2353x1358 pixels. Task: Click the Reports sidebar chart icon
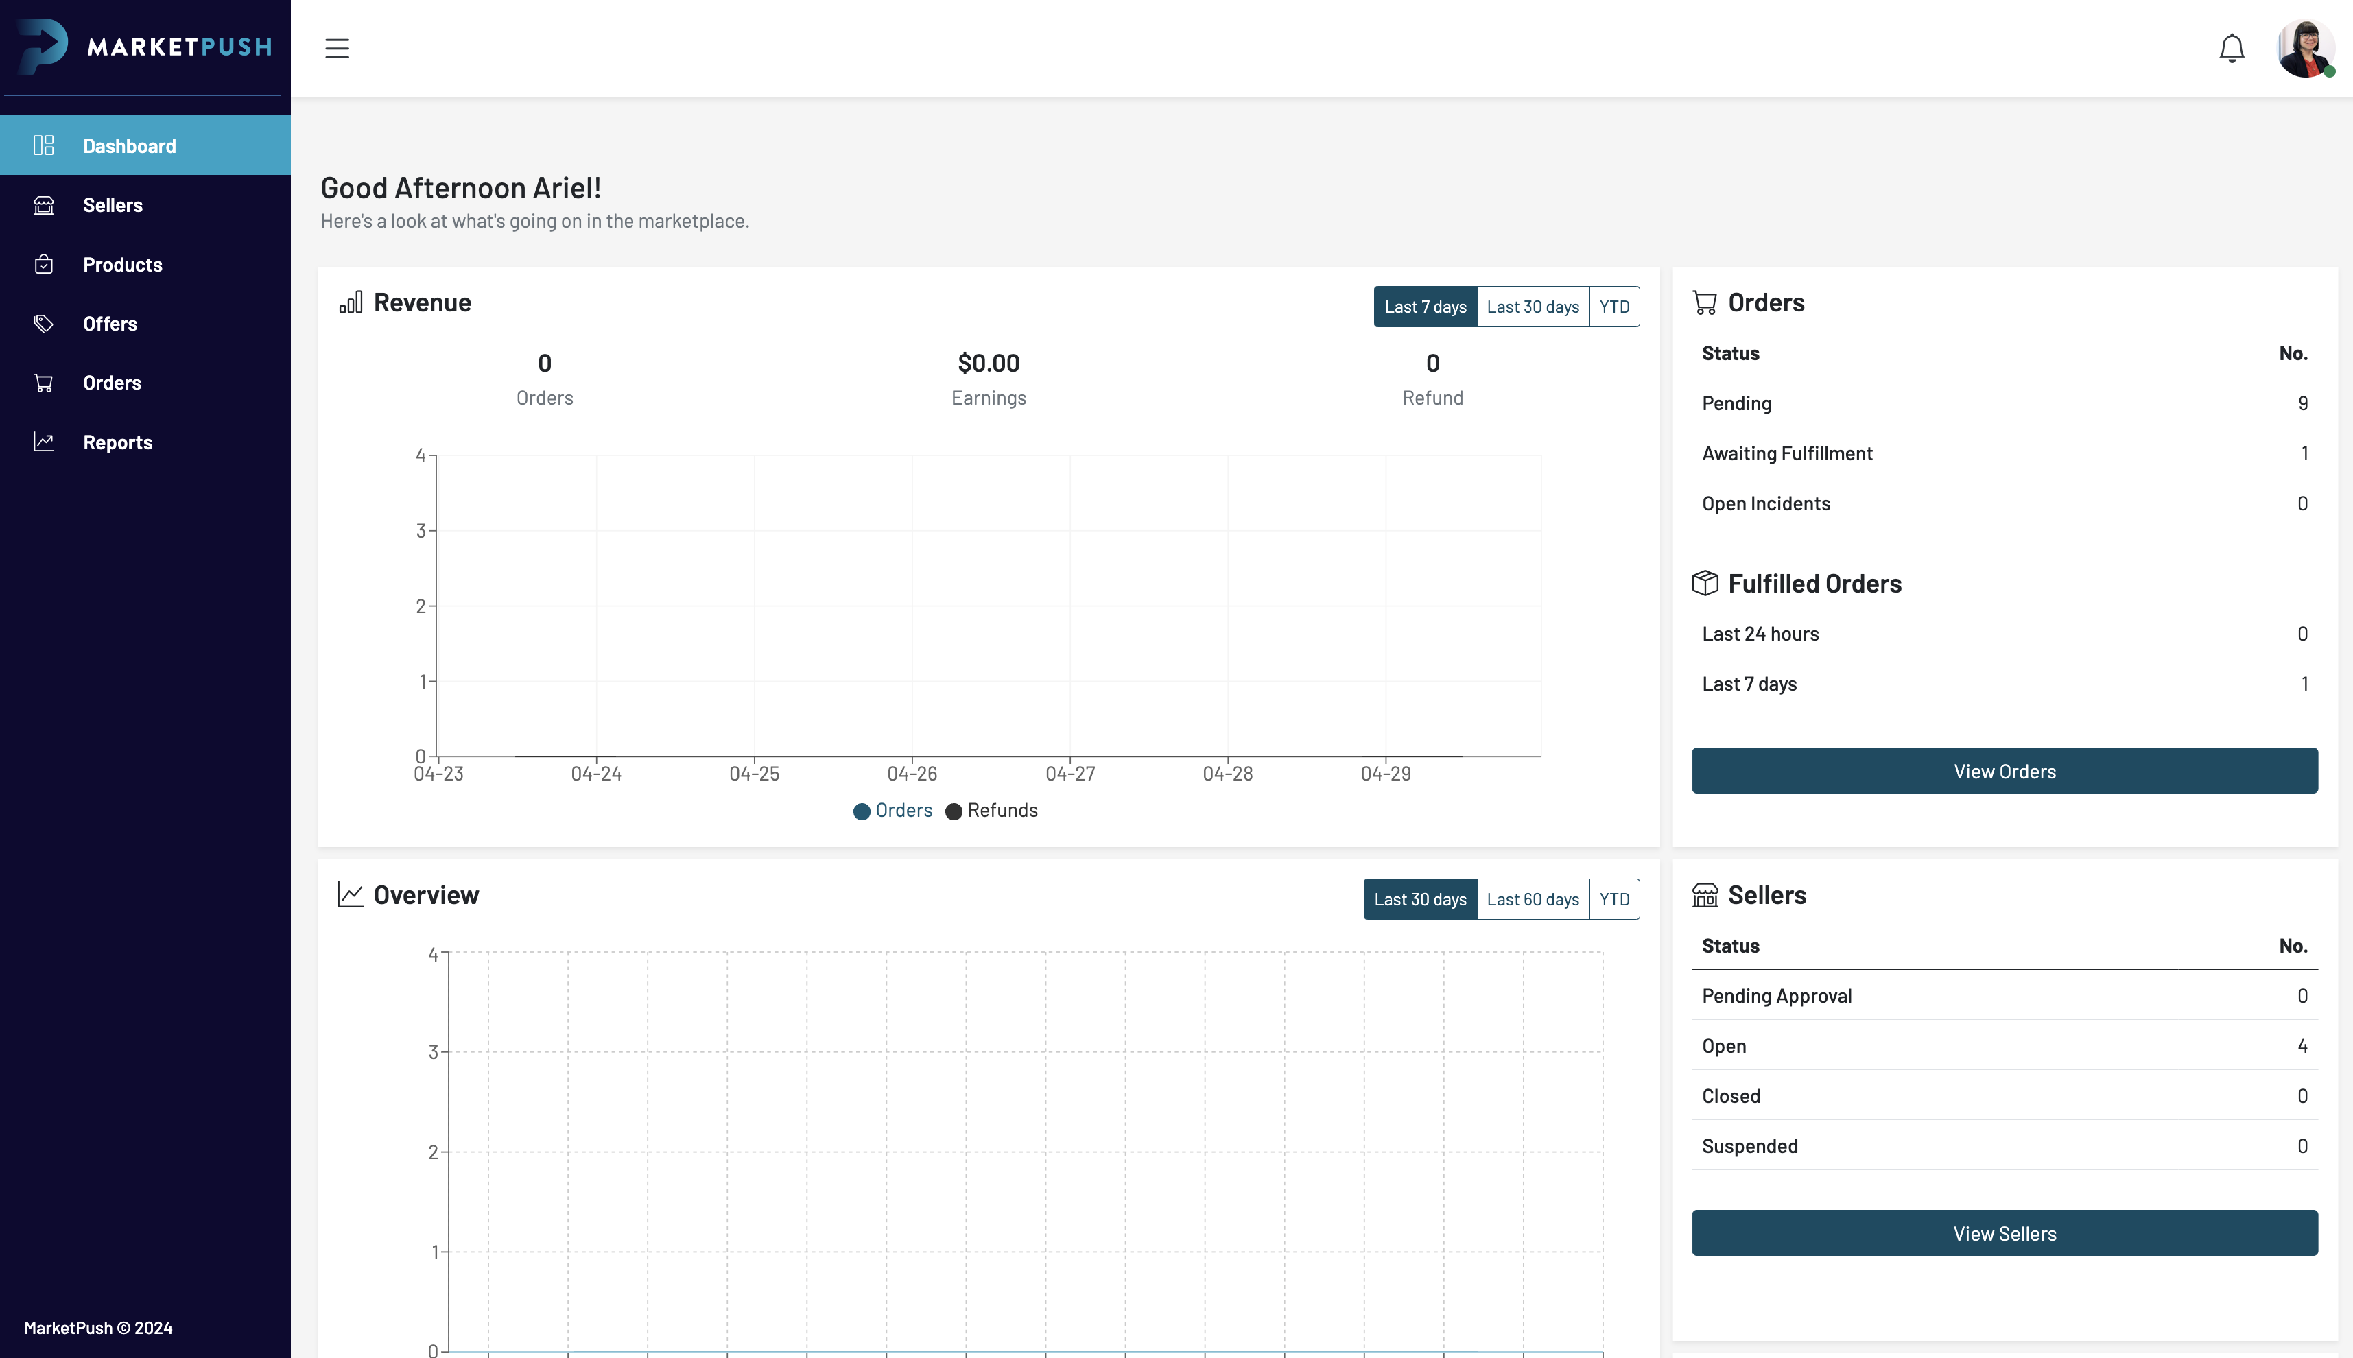click(44, 442)
